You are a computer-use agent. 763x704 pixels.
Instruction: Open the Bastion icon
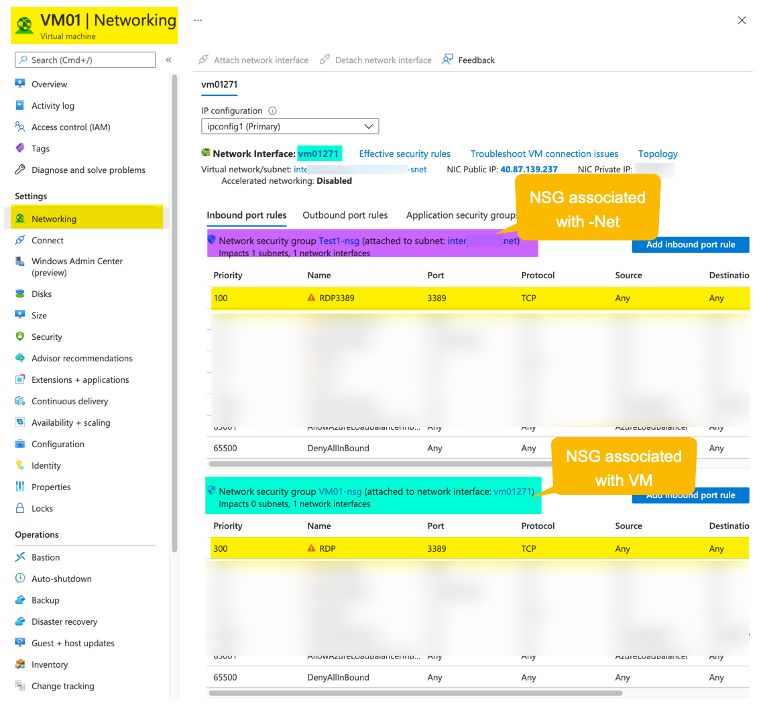20,556
